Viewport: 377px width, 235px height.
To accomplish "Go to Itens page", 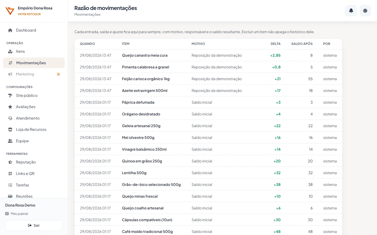I will click(x=34, y=51).
